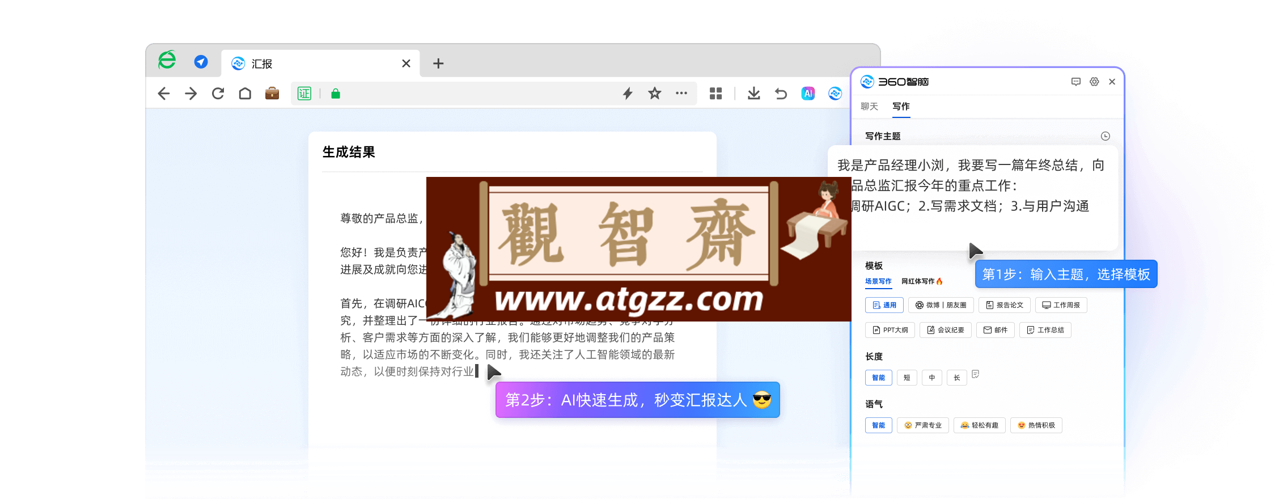Viewport: 1279px width, 499px height.
Task: Bookmark this page with the star
Action: point(655,93)
